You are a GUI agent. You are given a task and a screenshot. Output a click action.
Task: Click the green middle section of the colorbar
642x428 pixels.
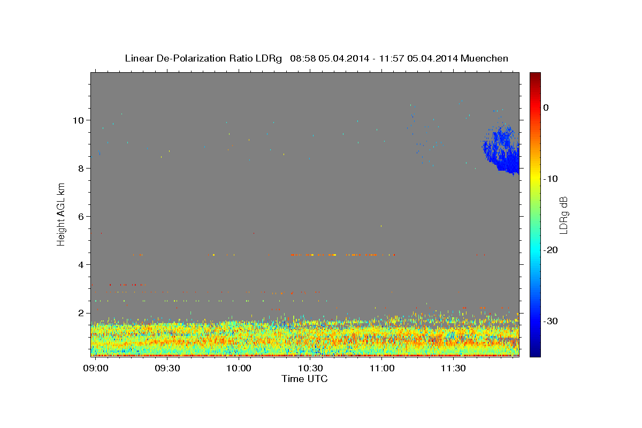coord(535,214)
